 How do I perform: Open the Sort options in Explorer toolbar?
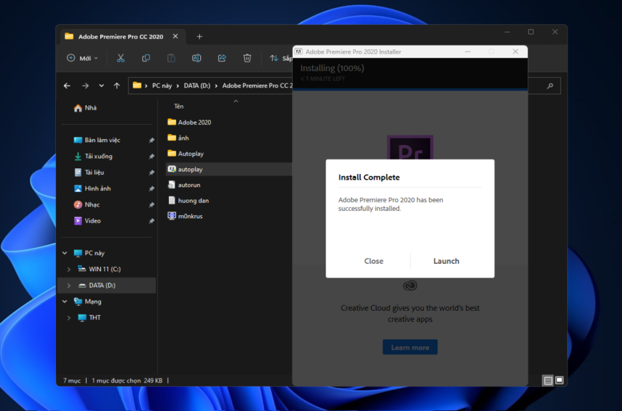[281, 58]
